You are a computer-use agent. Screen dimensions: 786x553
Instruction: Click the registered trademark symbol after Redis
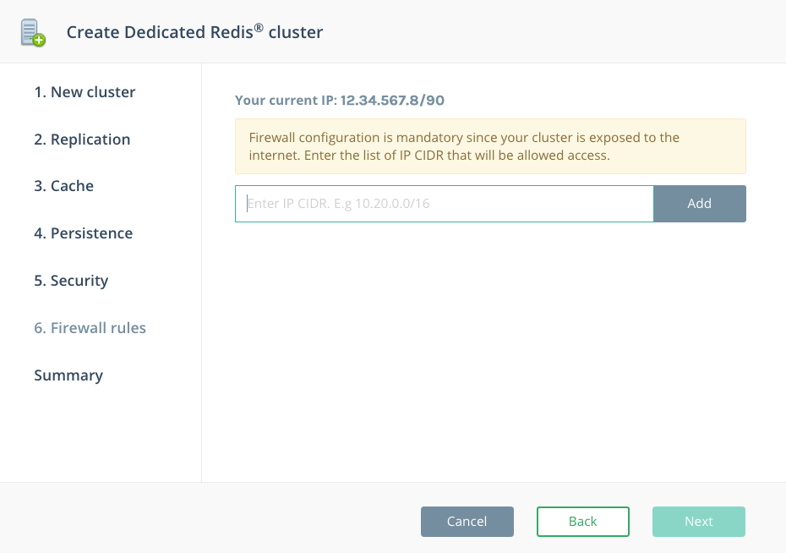(x=259, y=28)
